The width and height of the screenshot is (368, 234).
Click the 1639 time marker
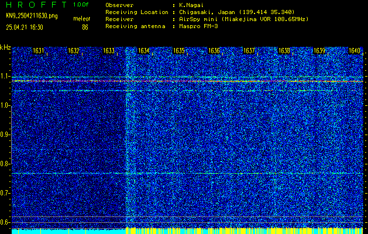point(319,51)
